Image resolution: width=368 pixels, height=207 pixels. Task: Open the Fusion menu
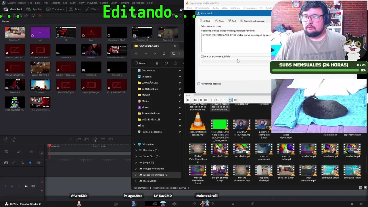104,3
